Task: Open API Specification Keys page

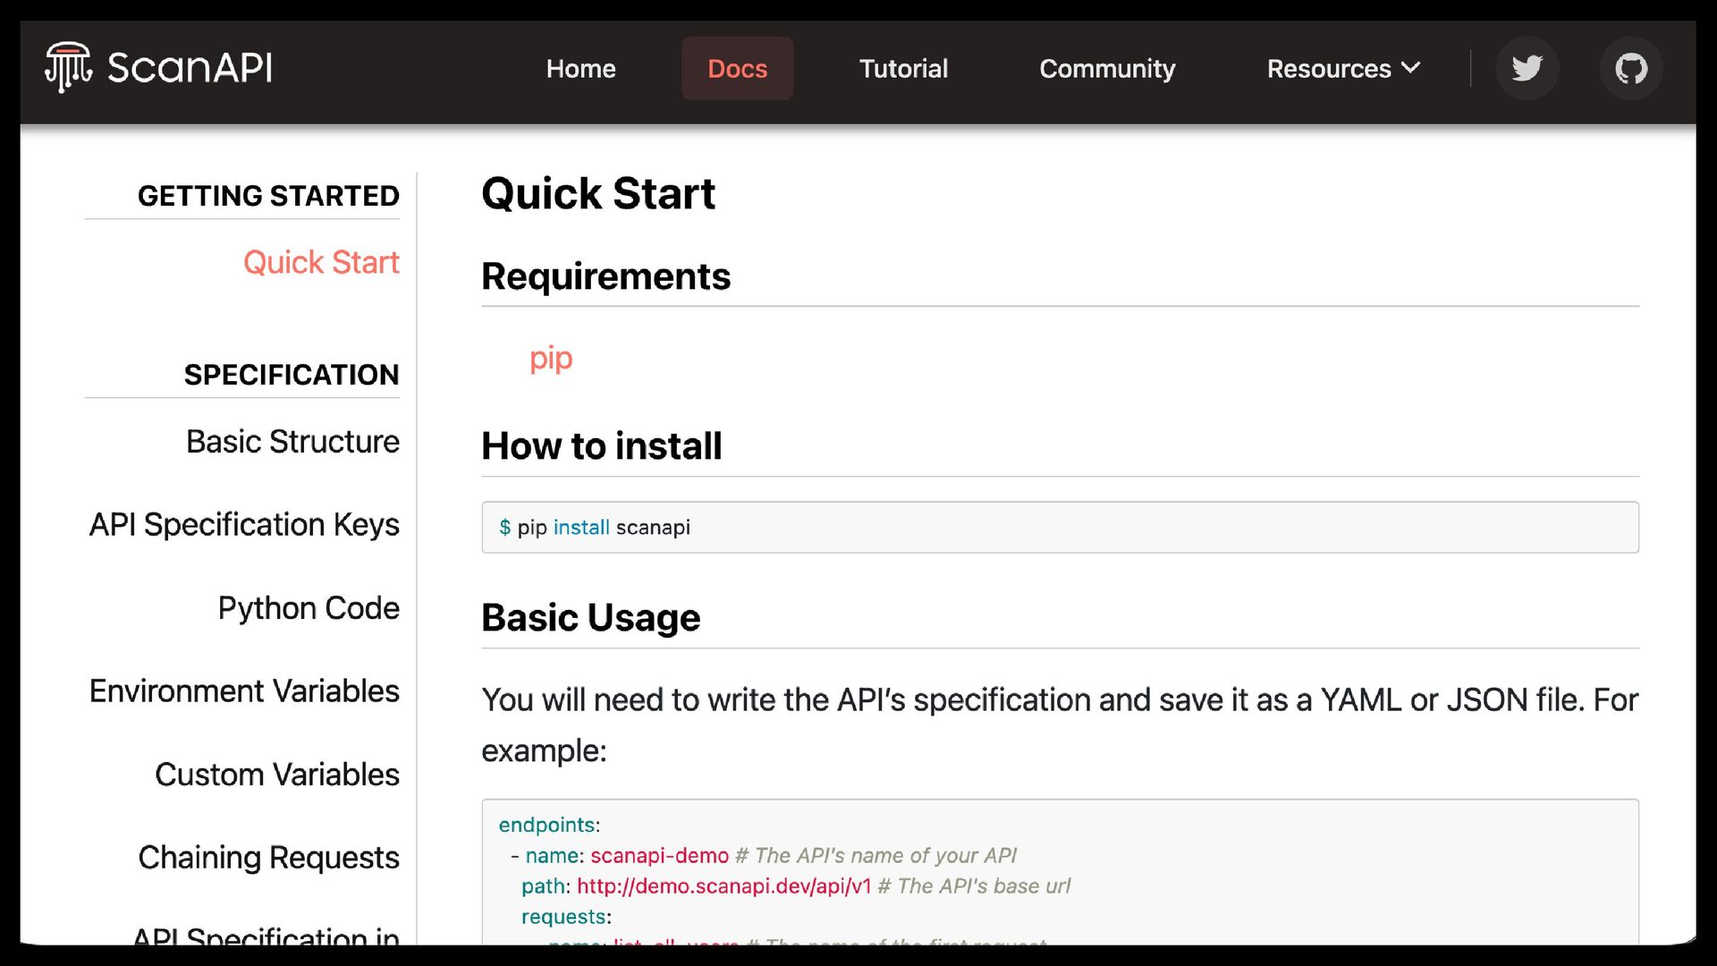Action: pyautogui.click(x=244, y=524)
